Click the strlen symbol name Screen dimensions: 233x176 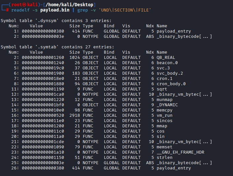point(164,158)
